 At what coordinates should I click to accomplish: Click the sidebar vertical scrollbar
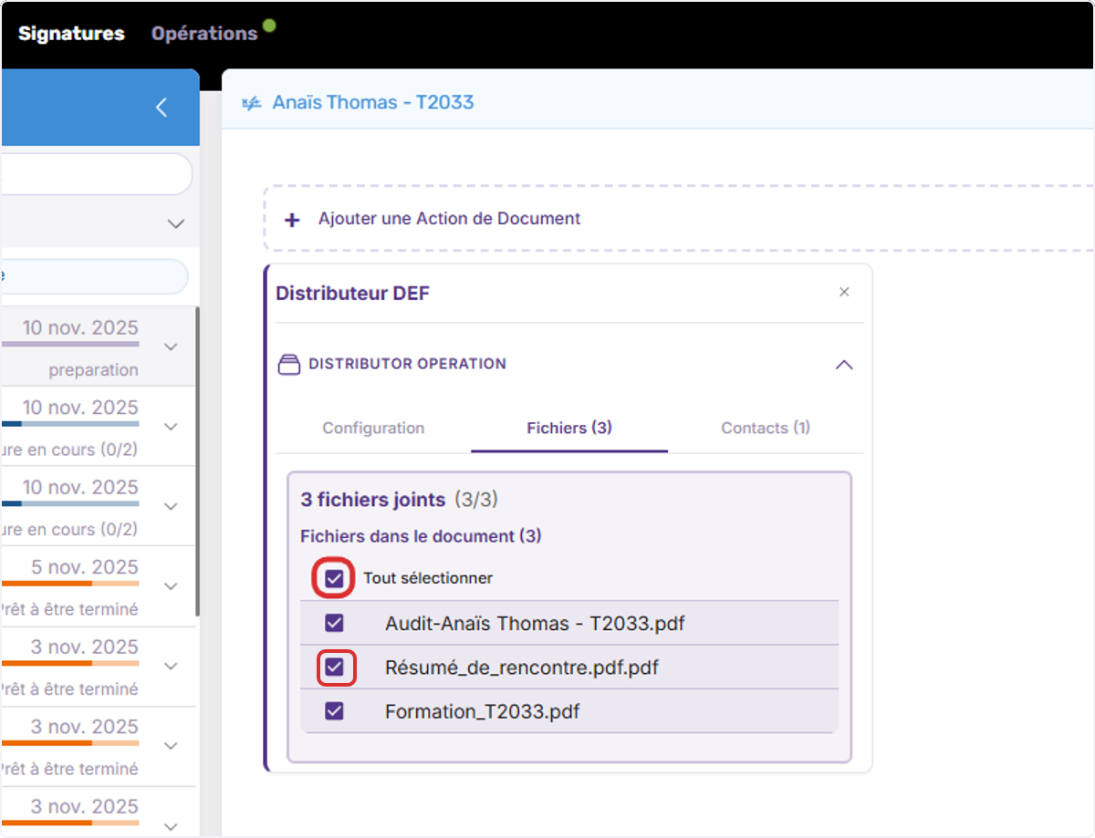coord(196,460)
